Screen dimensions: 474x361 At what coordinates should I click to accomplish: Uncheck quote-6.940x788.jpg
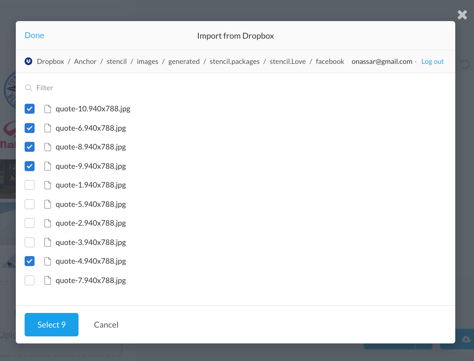(x=29, y=128)
